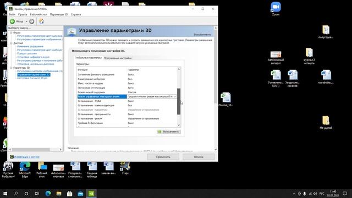Open Microsoft Store from taskbar
The image size is (352, 198).
(70, 193)
